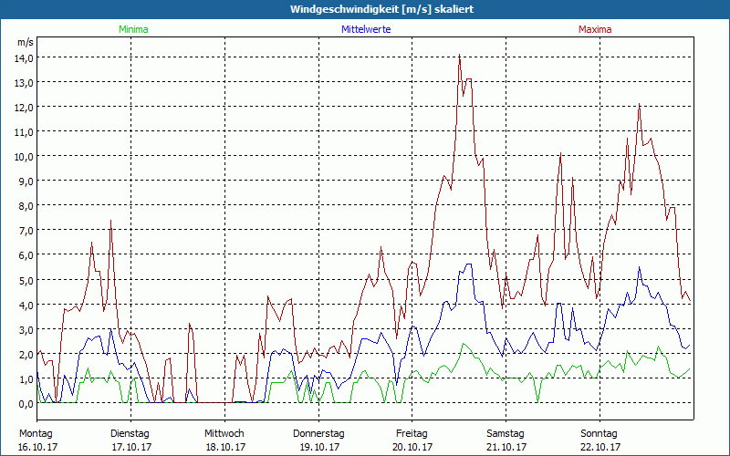Click the 22.10.17 date label
The height and width of the screenshot is (456, 730).
(600, 447)
